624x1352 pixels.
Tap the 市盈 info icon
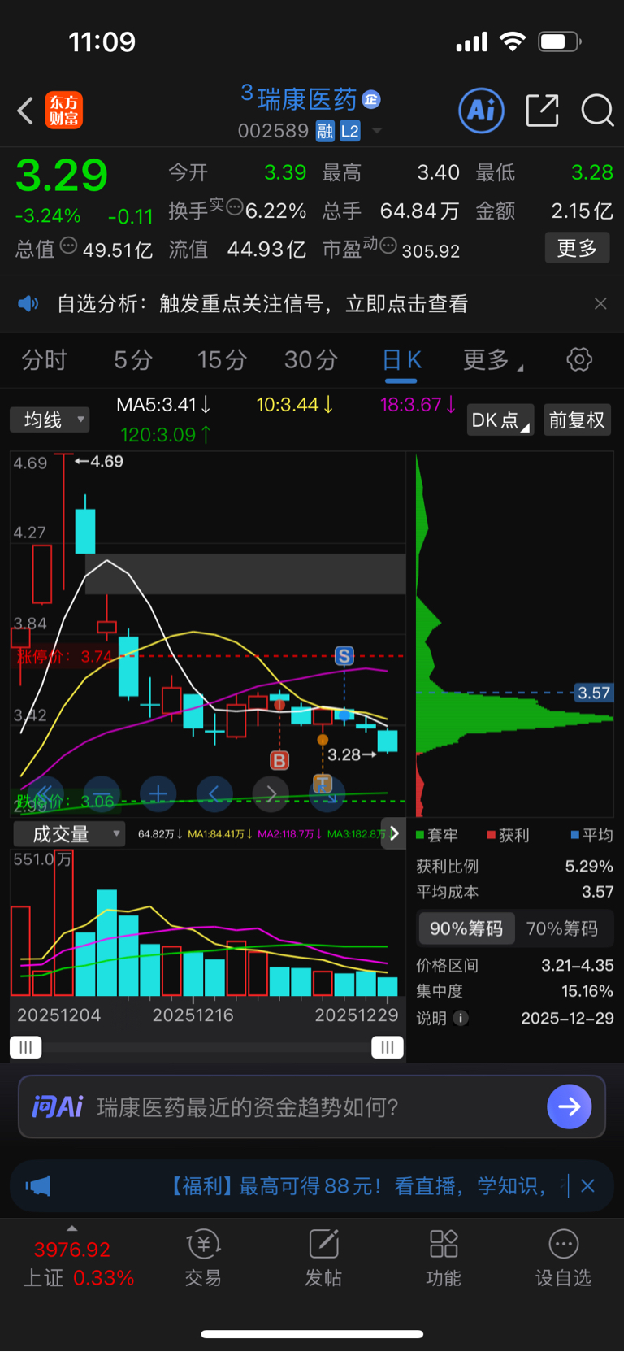point(388,245)
